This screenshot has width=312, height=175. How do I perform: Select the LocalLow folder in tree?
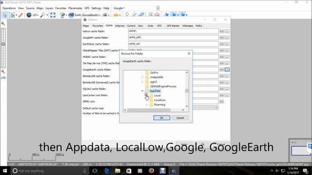tap(160, 100)
